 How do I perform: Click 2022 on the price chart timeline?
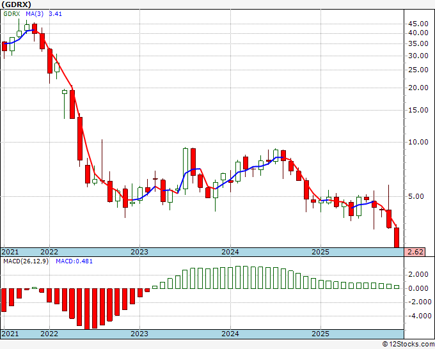49,252
